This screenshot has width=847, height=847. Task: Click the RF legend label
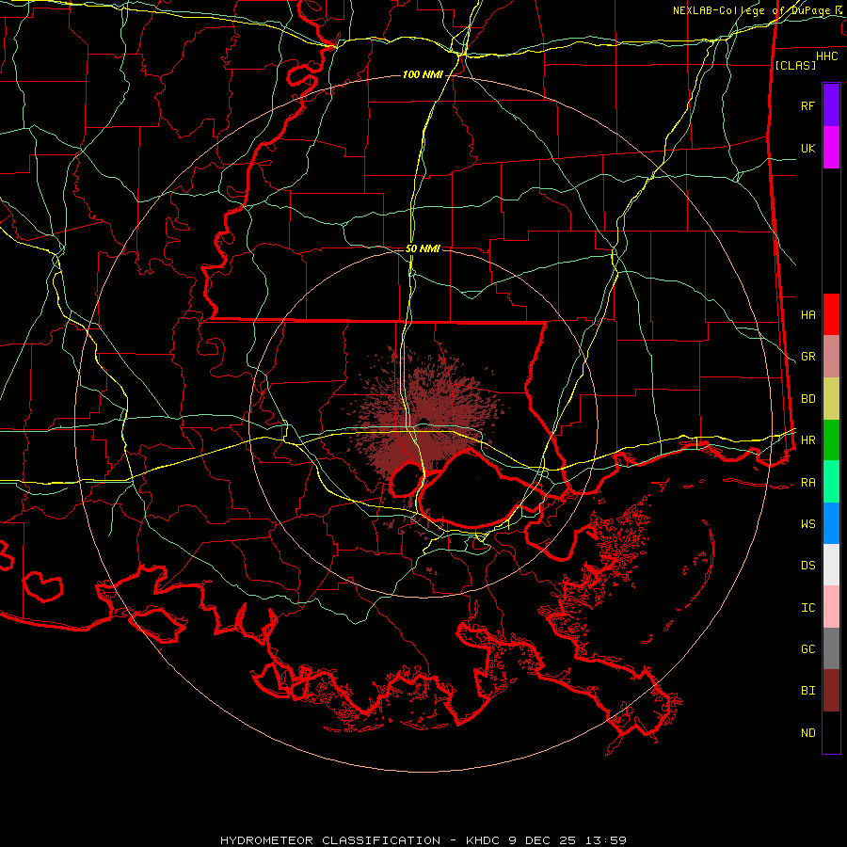point(808,105)
